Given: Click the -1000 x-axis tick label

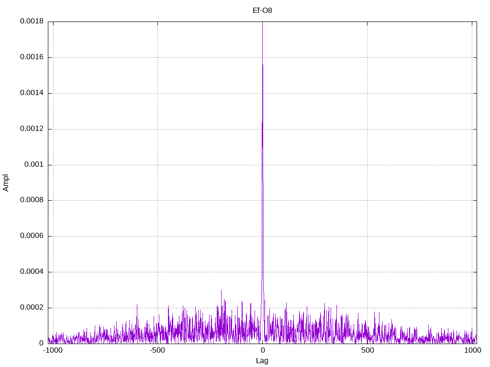Looking at the screenshot, I should (53, 350).
